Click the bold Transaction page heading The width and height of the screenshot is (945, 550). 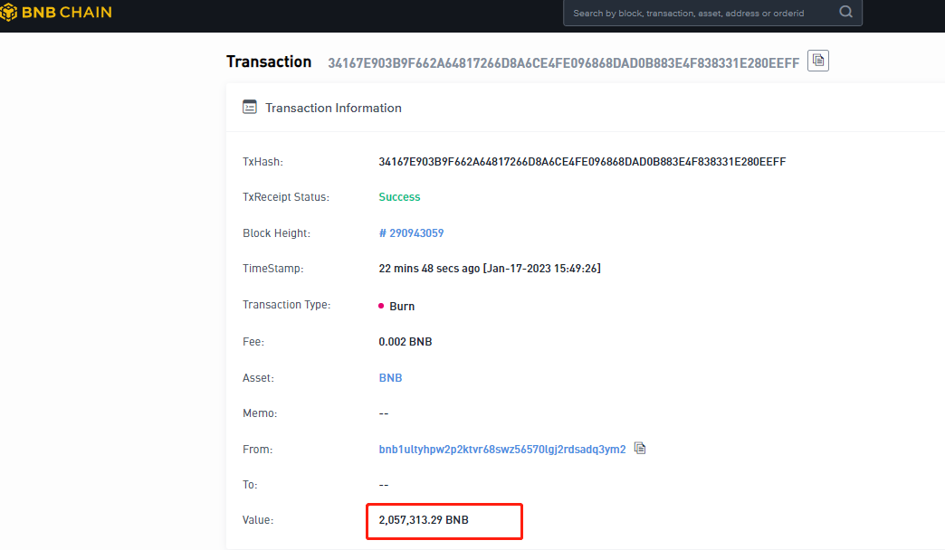click(x=269, y=62)
